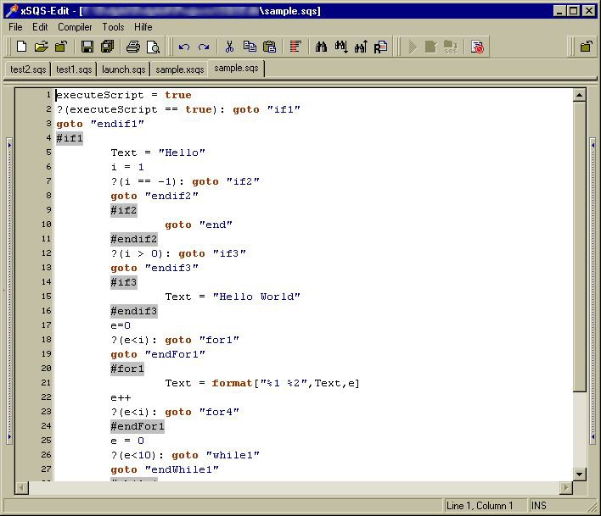Click the #endif3 label on line 16
Viewport: 601px width, 516px height.
134,311
